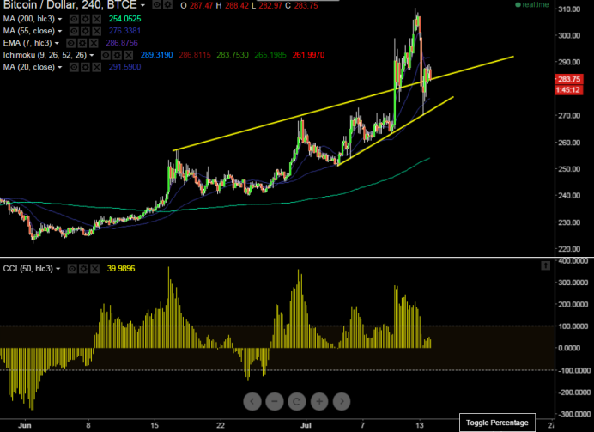Screen dimensions: 594x432
Task: Remove the MA 20 close indicator
Action: (97, 67)
